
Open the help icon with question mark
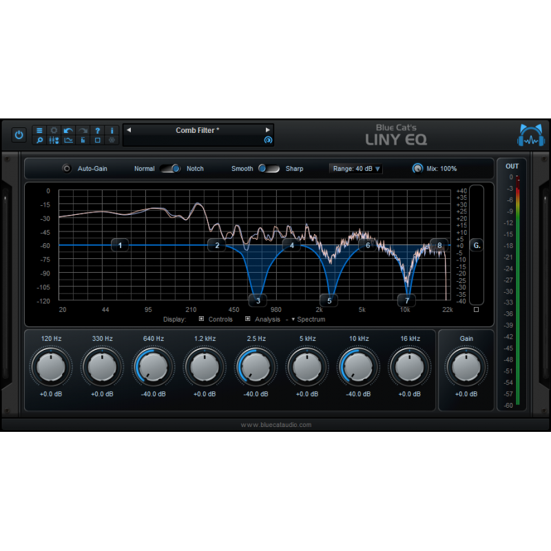[96, 130]
